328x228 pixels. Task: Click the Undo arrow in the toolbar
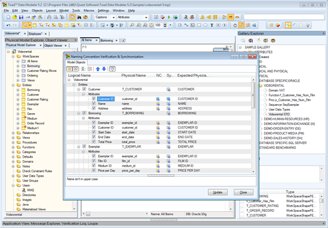(8, 25)
